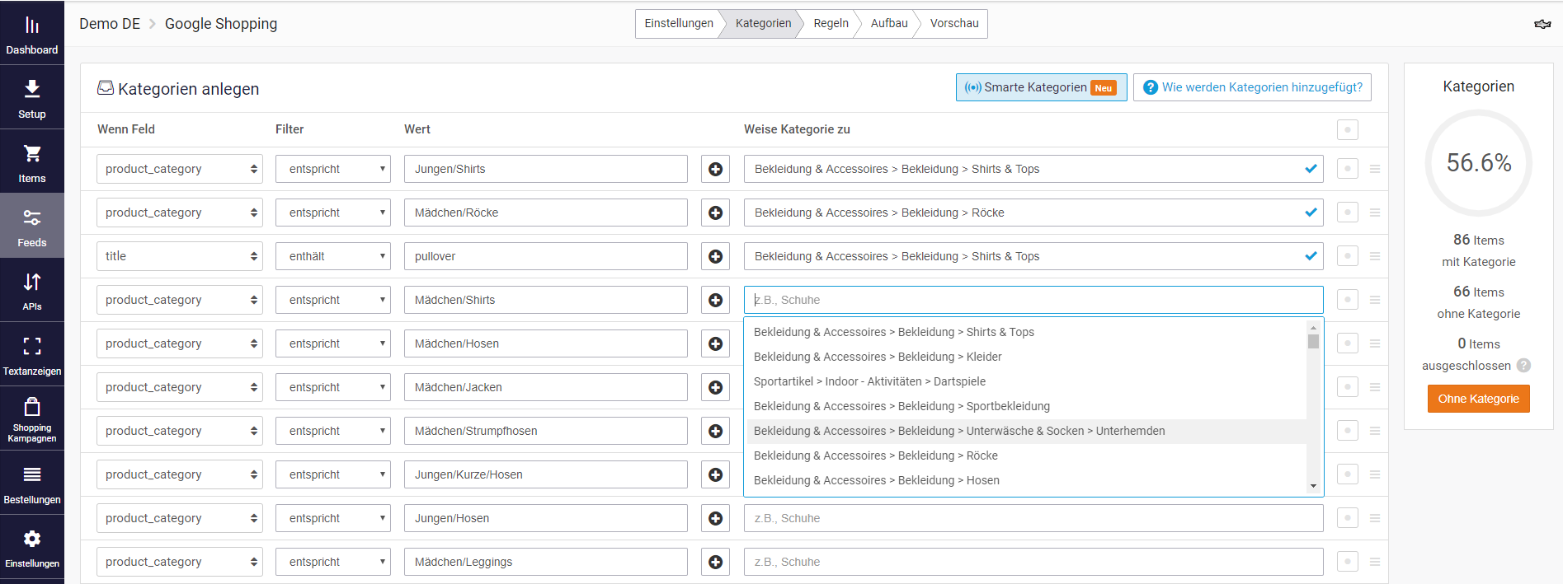Click Smarte Kategorien button
This screenshot has width=1563, height=584.
tap(1041, 87)
